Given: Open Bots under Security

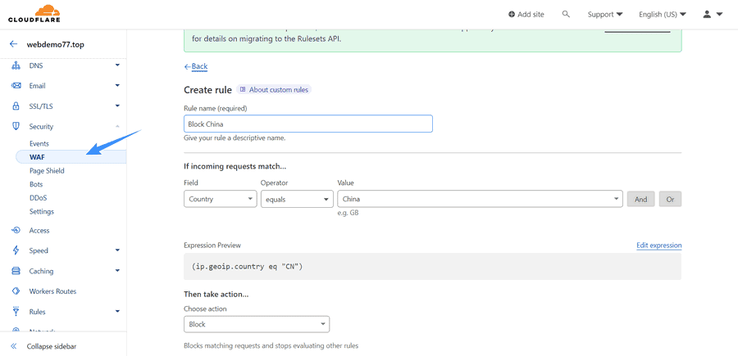Looking at the screenshot, I should 36,185.
